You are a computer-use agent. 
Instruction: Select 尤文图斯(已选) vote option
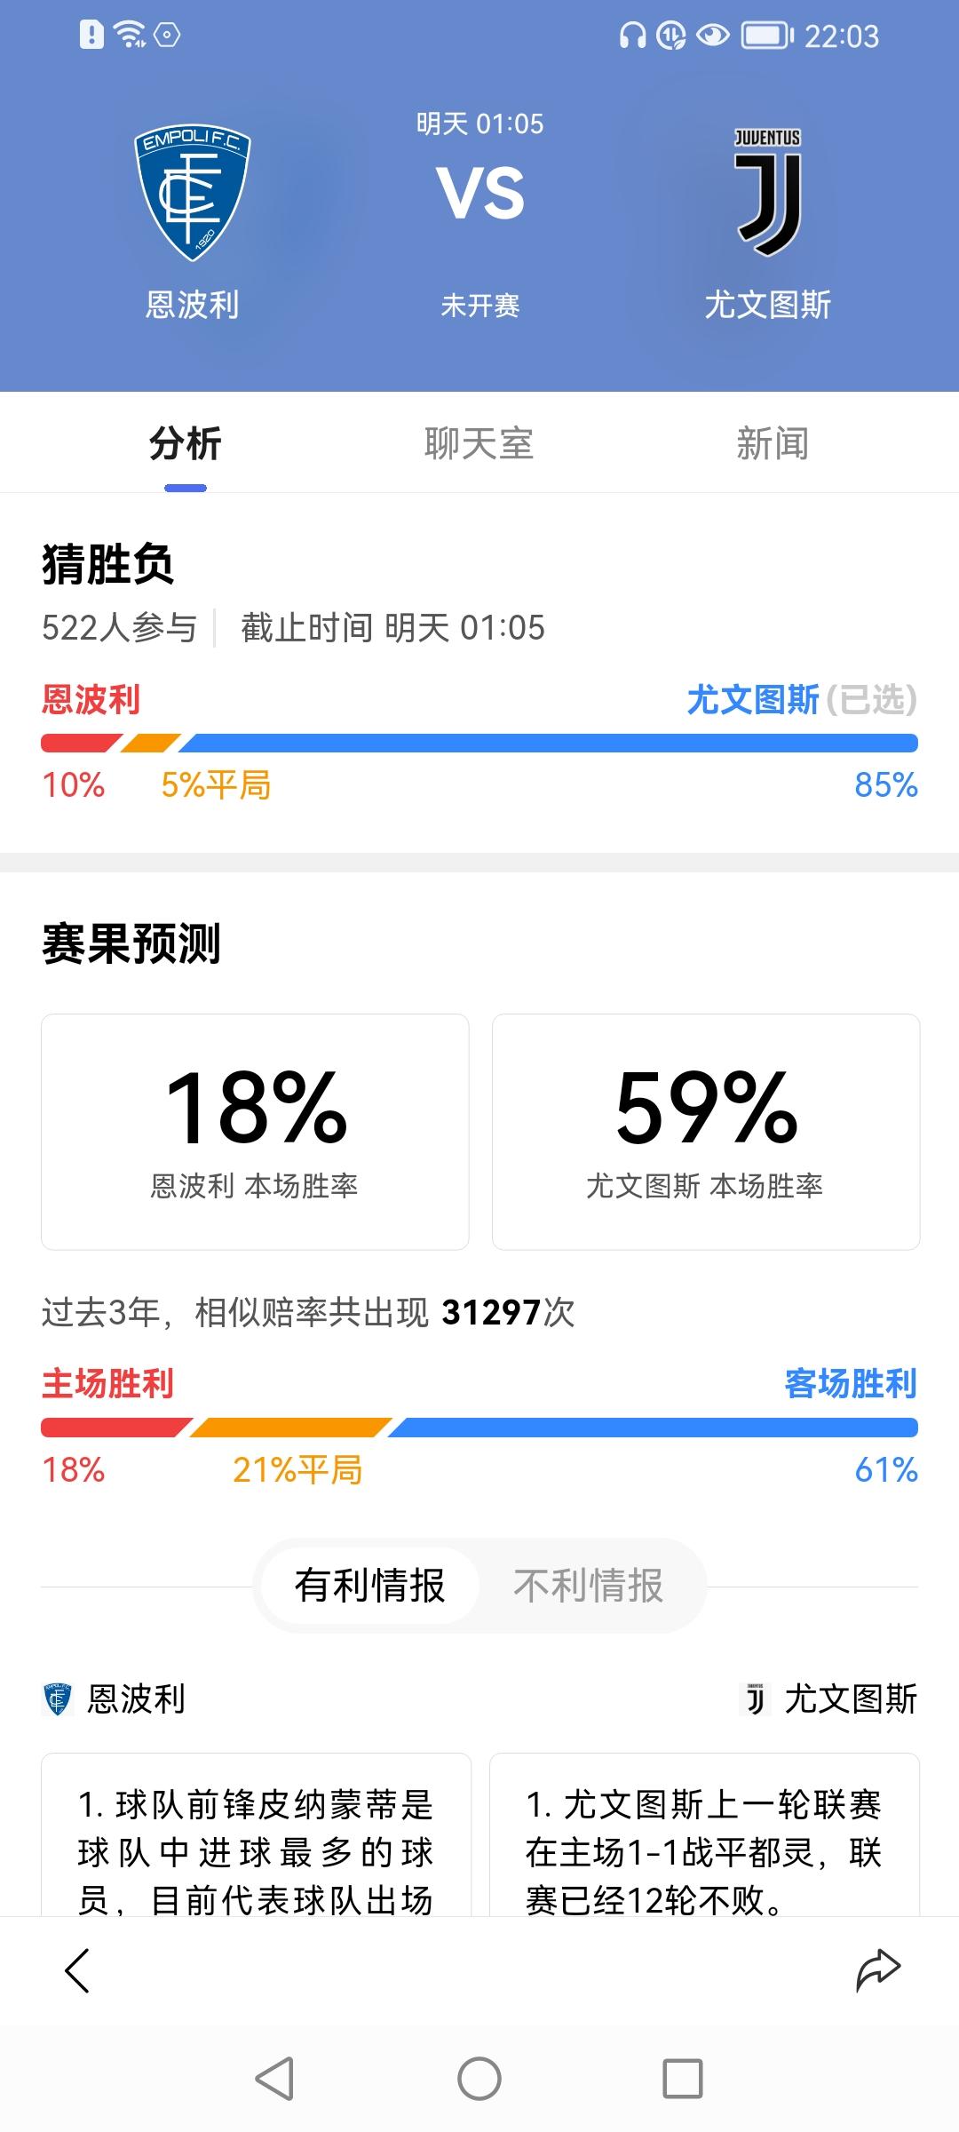[802, 700]
